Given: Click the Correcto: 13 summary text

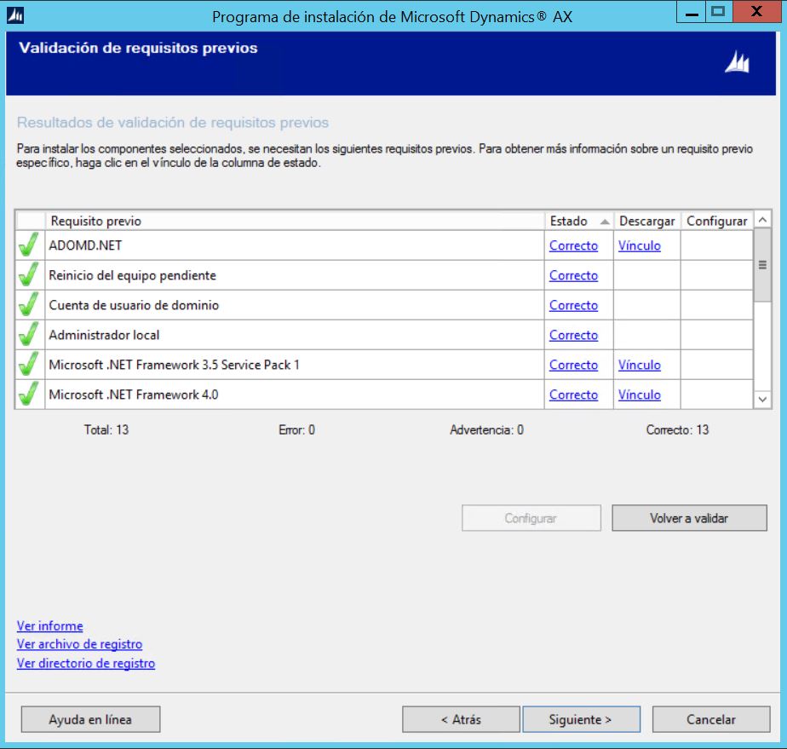Looking at the screenshot, I should coord(678,429).
